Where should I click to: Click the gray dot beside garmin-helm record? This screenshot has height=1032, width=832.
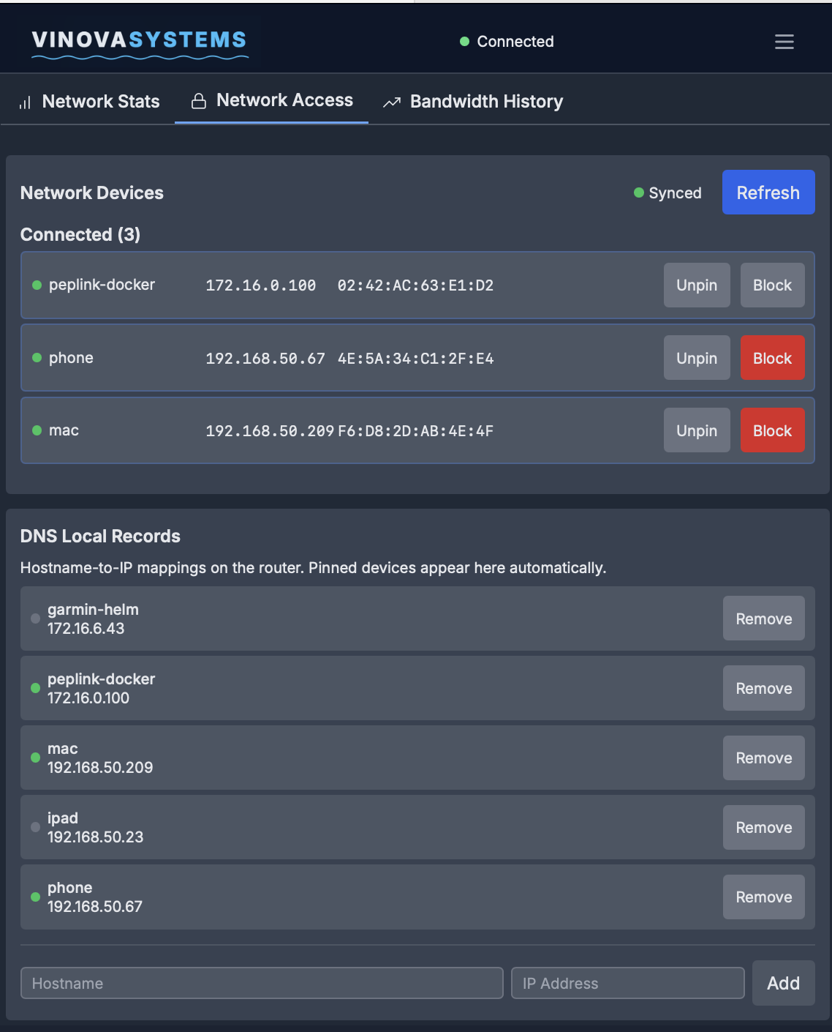pyautogui.click(x=34, y=618)
